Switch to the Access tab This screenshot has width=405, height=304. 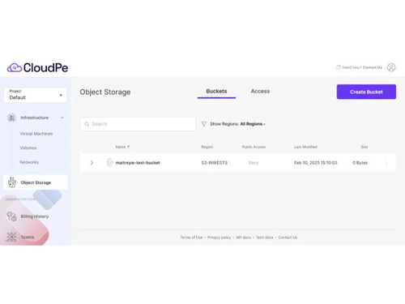pos(260,92)
